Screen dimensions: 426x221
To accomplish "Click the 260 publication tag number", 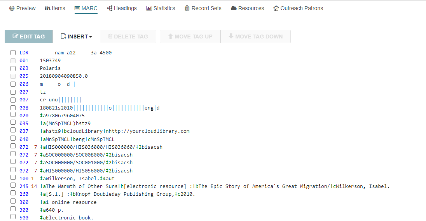I will 24,194.
